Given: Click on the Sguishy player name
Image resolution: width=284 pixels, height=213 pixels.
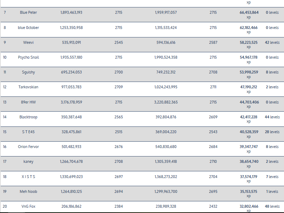Looking at the screenshot, I should click(x=28, y=72).
